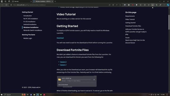
Task: Open Android Installation page
Action: [x=30, y=25]
